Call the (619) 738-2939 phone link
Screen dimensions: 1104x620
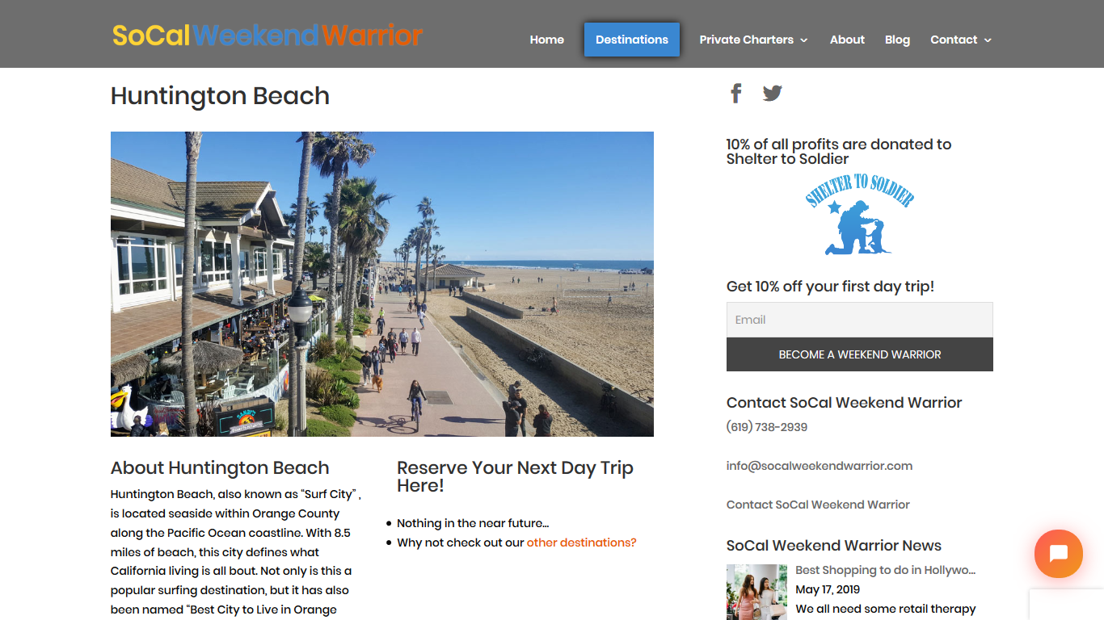[x=767, y=427]
